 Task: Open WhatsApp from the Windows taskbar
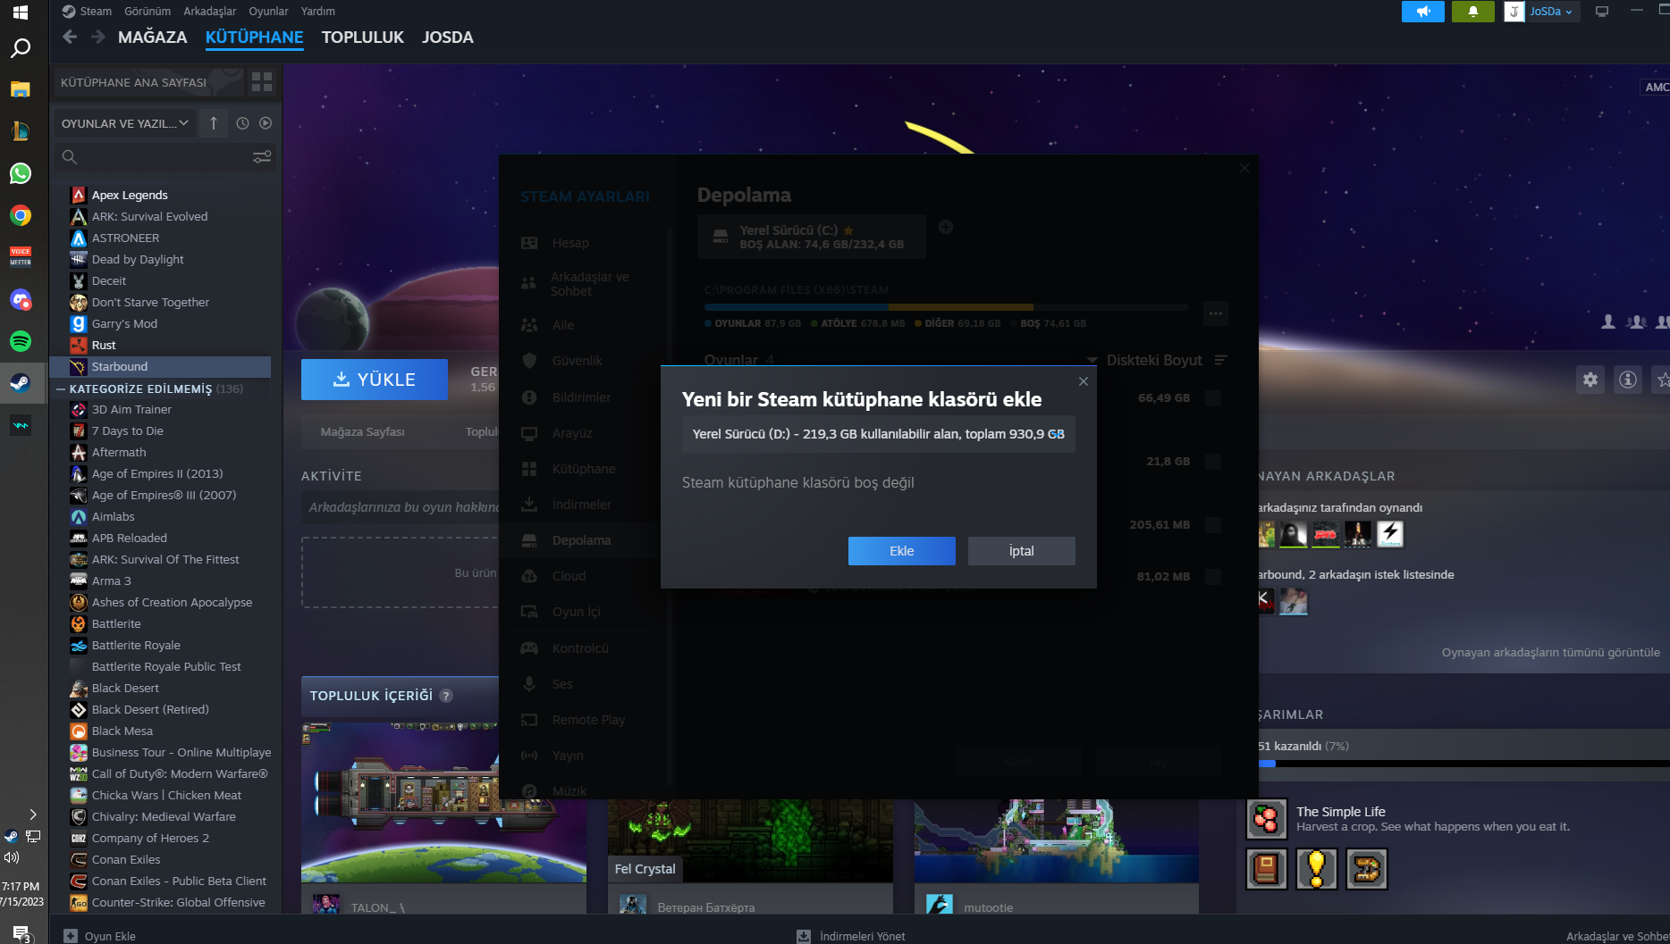(21, 173)
